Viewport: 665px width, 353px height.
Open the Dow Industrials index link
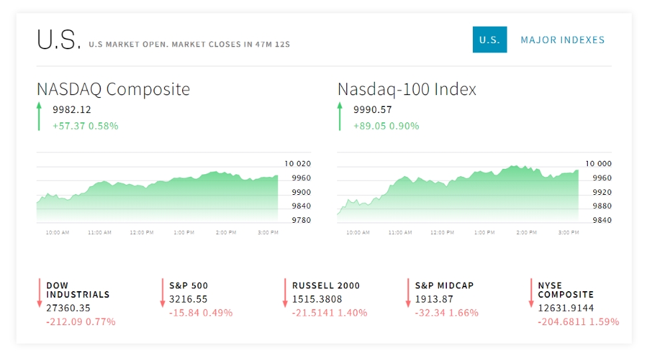[x=78, y=290]
